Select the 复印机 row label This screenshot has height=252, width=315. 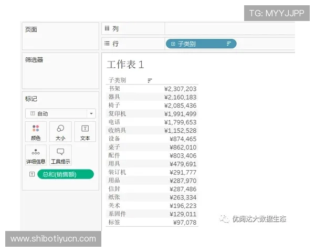point(117,114)
